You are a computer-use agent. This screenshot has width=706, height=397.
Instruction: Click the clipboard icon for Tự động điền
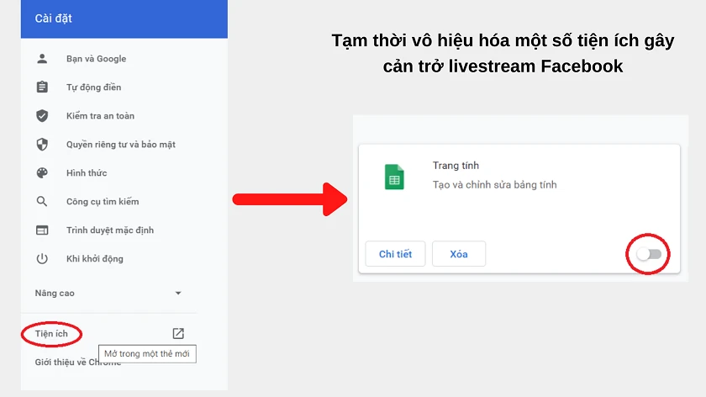[x=42, y=87]
